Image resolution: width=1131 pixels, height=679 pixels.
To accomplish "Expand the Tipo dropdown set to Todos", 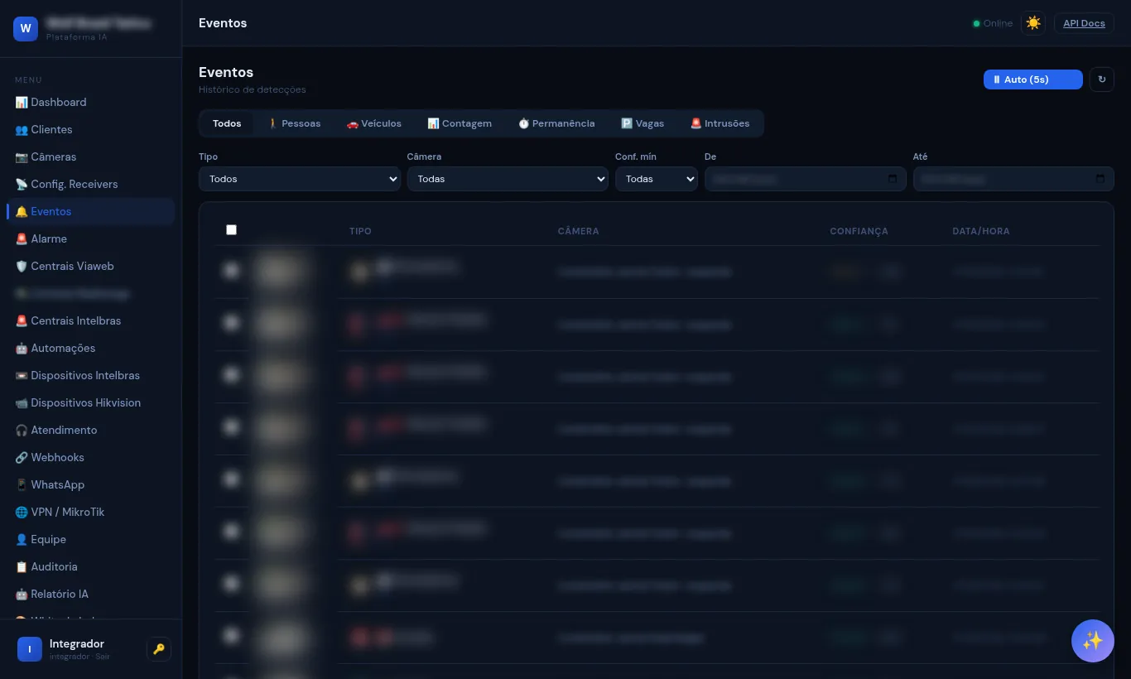I will [300, 179].
